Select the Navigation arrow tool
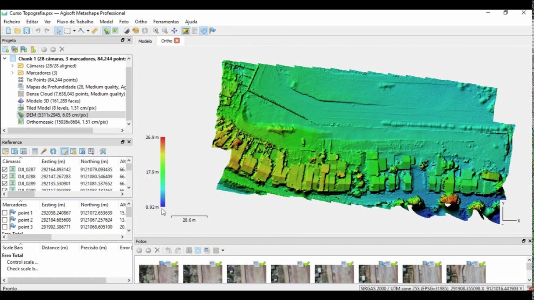Viewport: 534px width, 300px height. click(58, 31)
